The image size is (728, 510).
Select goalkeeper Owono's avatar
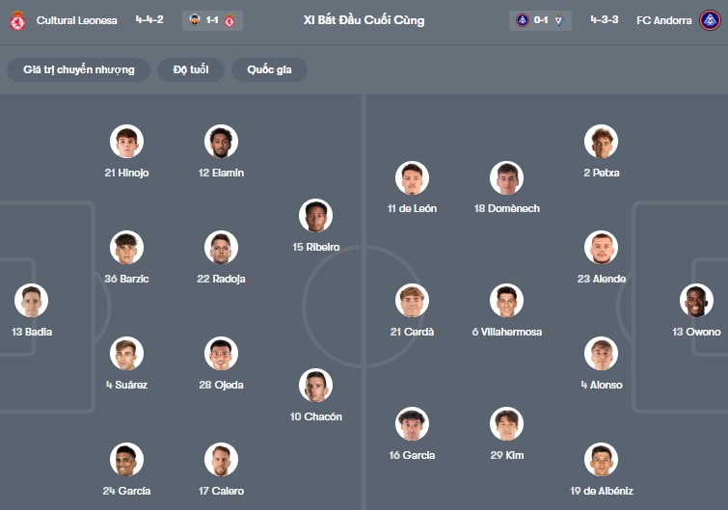696,301
